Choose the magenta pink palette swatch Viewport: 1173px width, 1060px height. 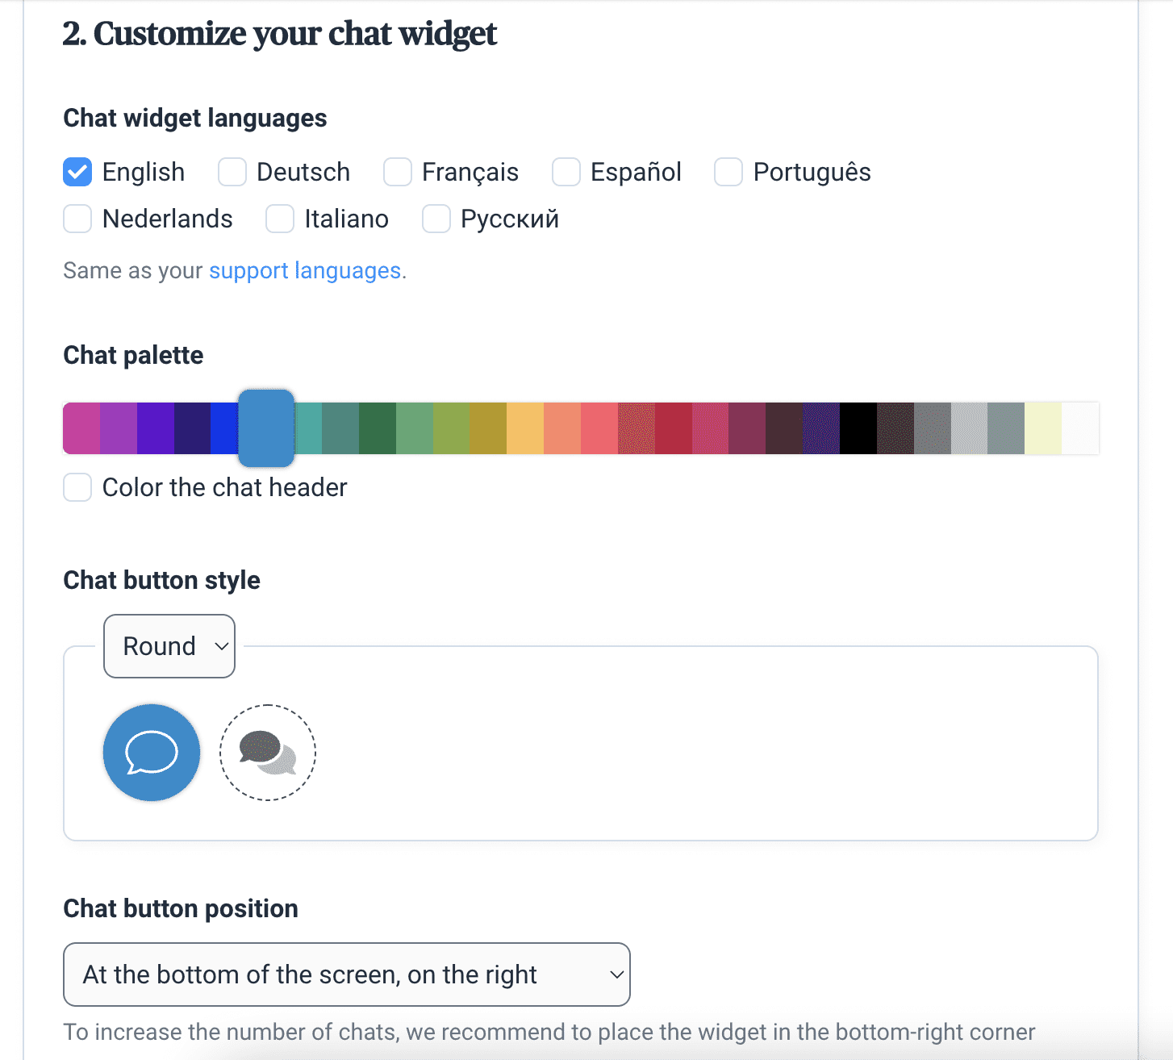81,428
